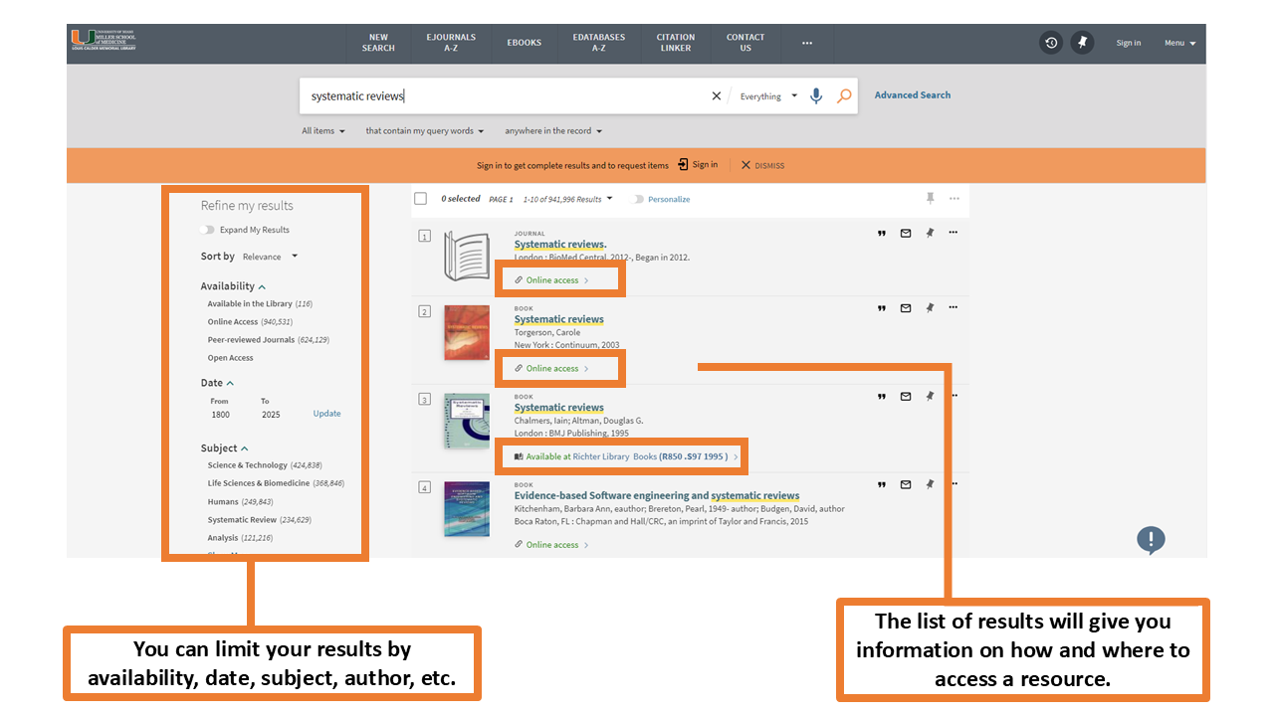Toggle Expand My Results switch

coord(208,230)
